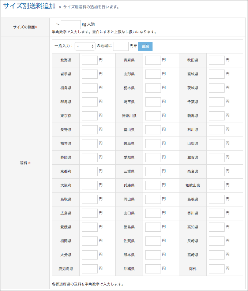This screenshot has width=248, height=291.
Task: Focus the 群馬県 fee field
Action: point(90,102)
